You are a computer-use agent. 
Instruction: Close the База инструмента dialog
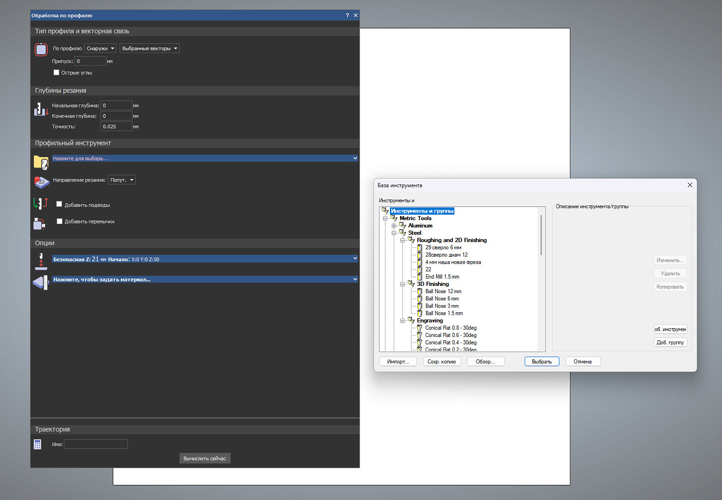690,185
